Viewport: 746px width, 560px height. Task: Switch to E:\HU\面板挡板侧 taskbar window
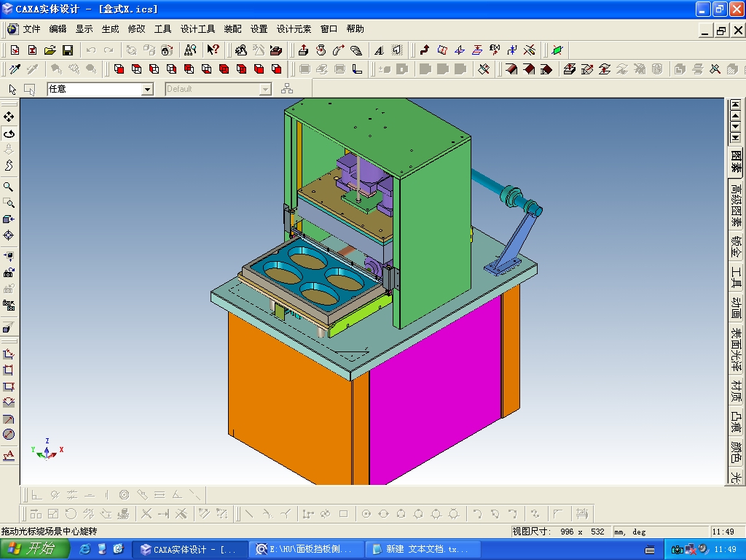coord(307,550)
